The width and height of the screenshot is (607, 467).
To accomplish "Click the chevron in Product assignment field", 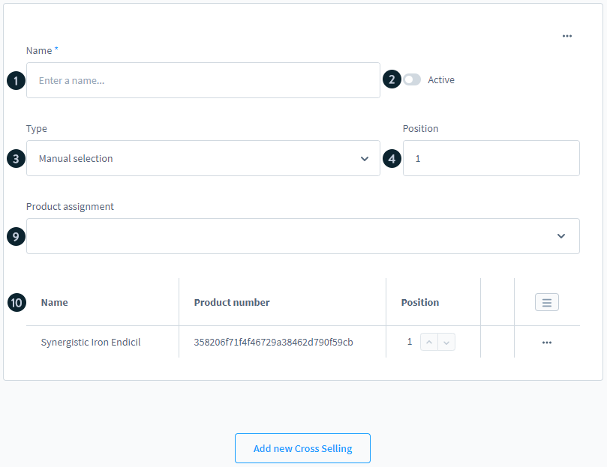I will point(561,236).
